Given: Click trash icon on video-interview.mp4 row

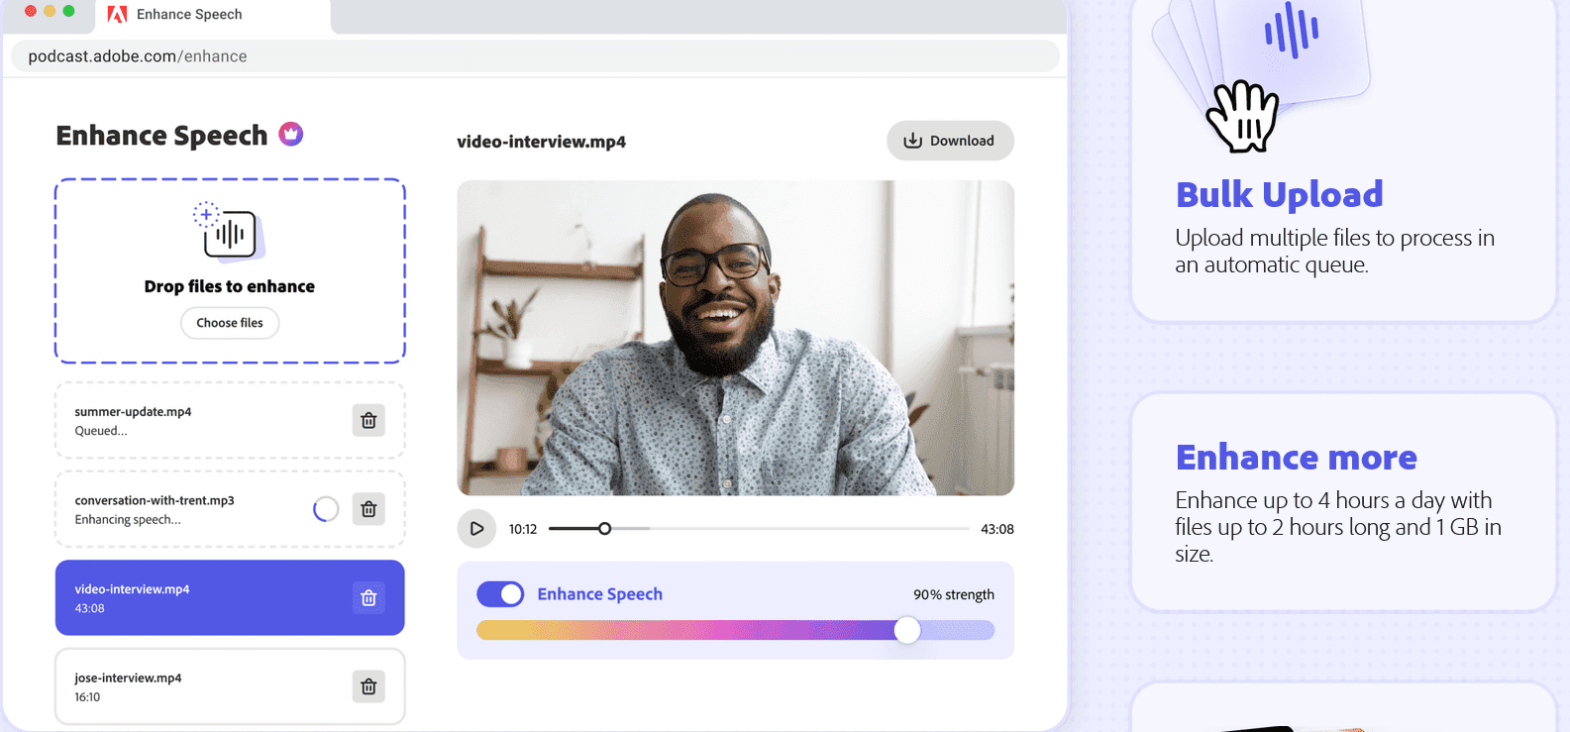Looking at the screenshot, I should click(368, 597).
